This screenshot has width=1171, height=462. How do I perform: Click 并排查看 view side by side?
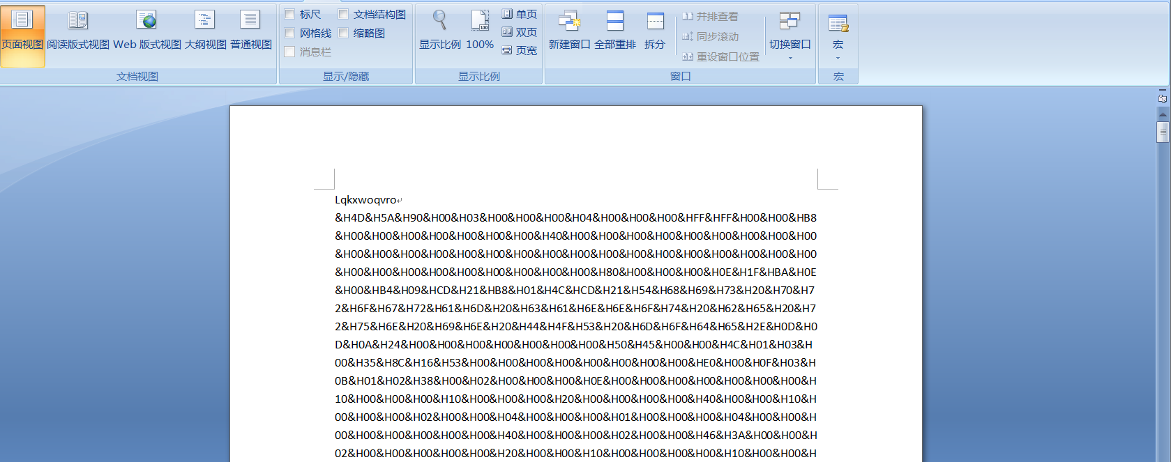[710, 16]
